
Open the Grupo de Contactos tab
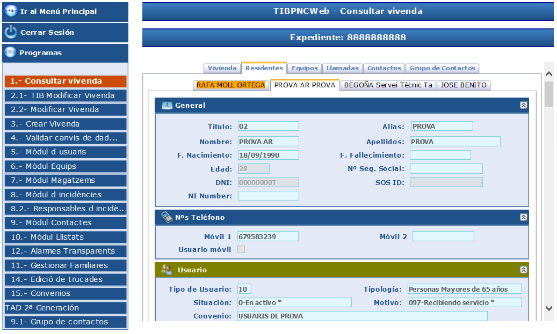pyautogui.click(x=442, y=68)
